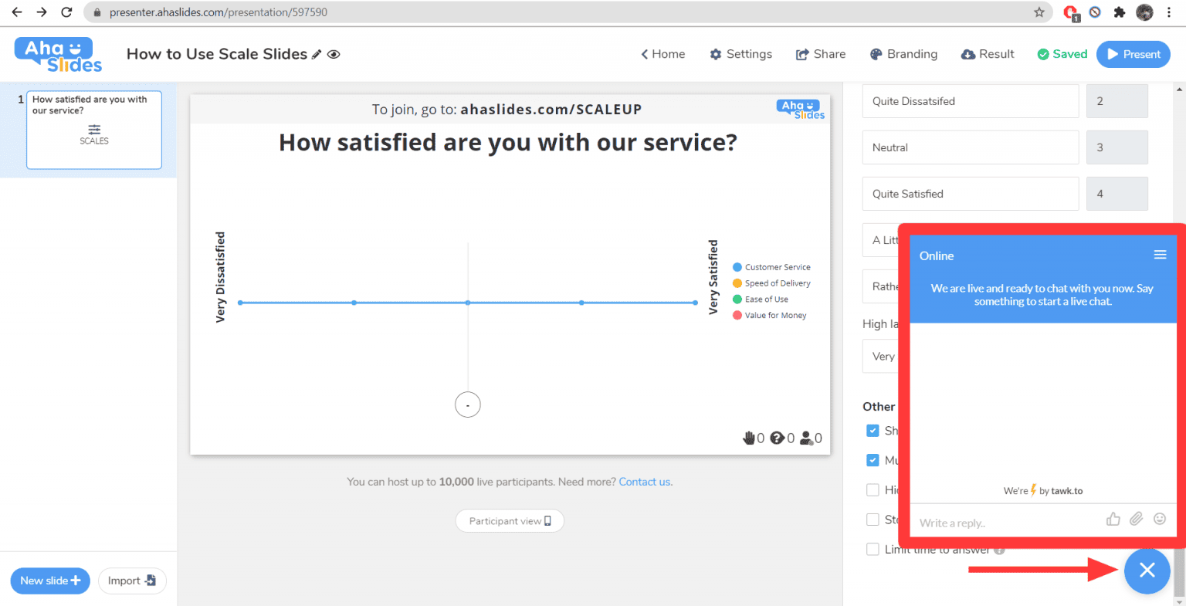Open the emoji picker in chat

[1159, 519]
